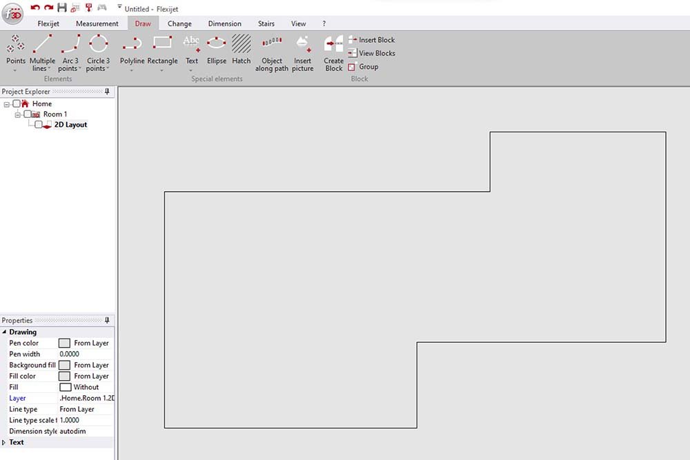Click the Layer link in Properties panel

tap(17, 398)
